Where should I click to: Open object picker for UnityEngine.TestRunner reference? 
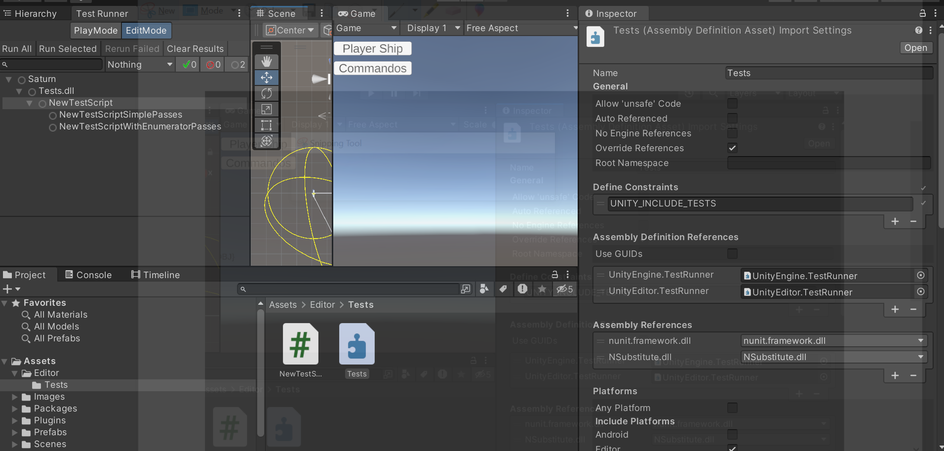920,276
